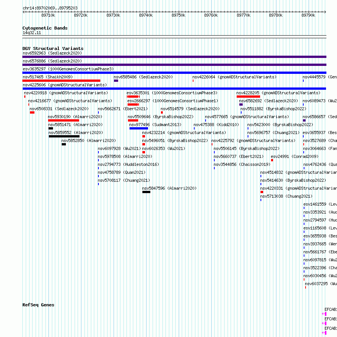Viewport: 337px width, 337px height.
Task: Click the Cytogenetic Bands track title
Action: point(45,28)
